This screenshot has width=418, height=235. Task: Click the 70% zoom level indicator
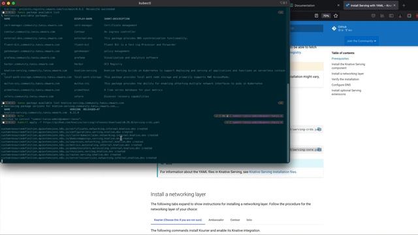(326, 16)
